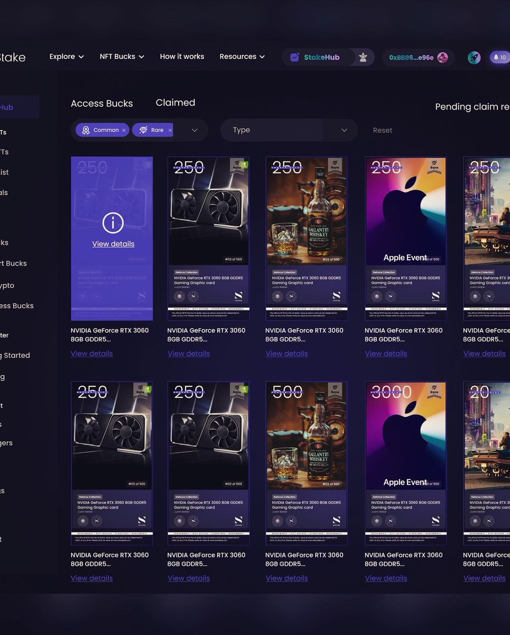Viewport: 510px width, 635px height.
Task: Open View details under the 3000 Apple Event card
Action: tap(386, 578)
